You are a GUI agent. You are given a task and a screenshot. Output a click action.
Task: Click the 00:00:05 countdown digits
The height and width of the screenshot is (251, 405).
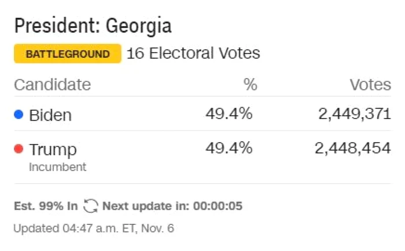218,206
